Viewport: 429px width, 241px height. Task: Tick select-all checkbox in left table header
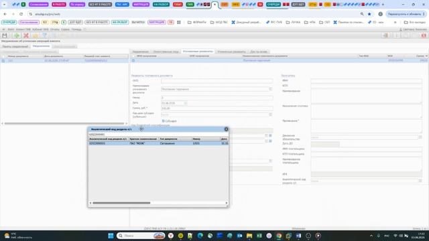tap(3, 56)
